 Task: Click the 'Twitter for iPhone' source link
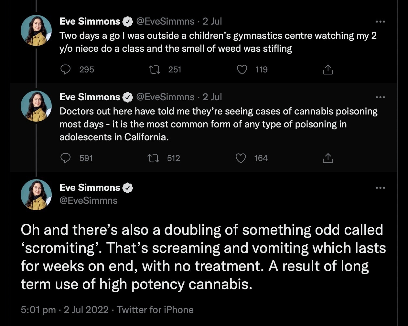[155, 310]
